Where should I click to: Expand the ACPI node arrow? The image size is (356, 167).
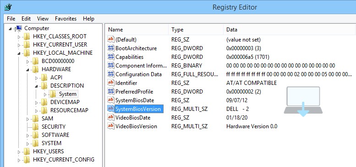(36, 78)
